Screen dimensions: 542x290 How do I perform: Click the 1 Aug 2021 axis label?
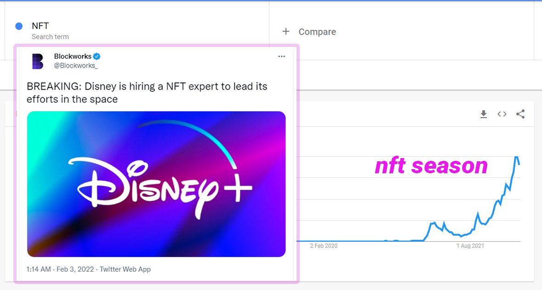point(470,246)
